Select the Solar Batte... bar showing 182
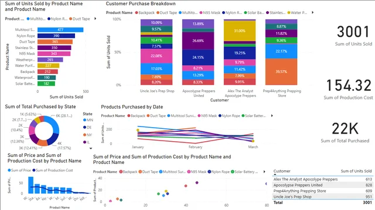This screenshot has width=375, height=210. [46, 83]
